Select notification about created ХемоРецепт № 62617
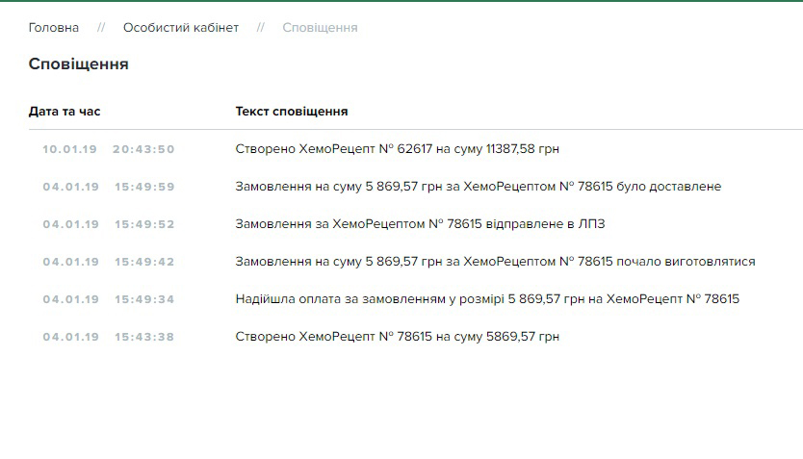 point(397,149)
